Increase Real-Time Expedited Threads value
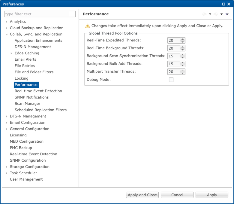This screenshot has width=234, height=204. click(182, 39)
